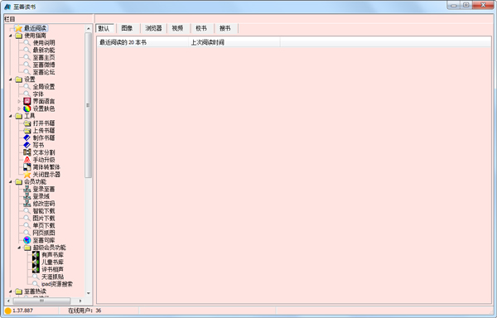Open the 天涯抓贴 entry
This screenshot has width=497, height=318.
[x=53, y=277]
